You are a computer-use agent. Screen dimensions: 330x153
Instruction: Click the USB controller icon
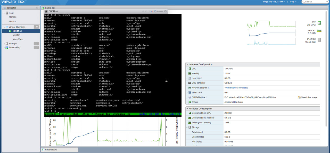click(190, 83)
